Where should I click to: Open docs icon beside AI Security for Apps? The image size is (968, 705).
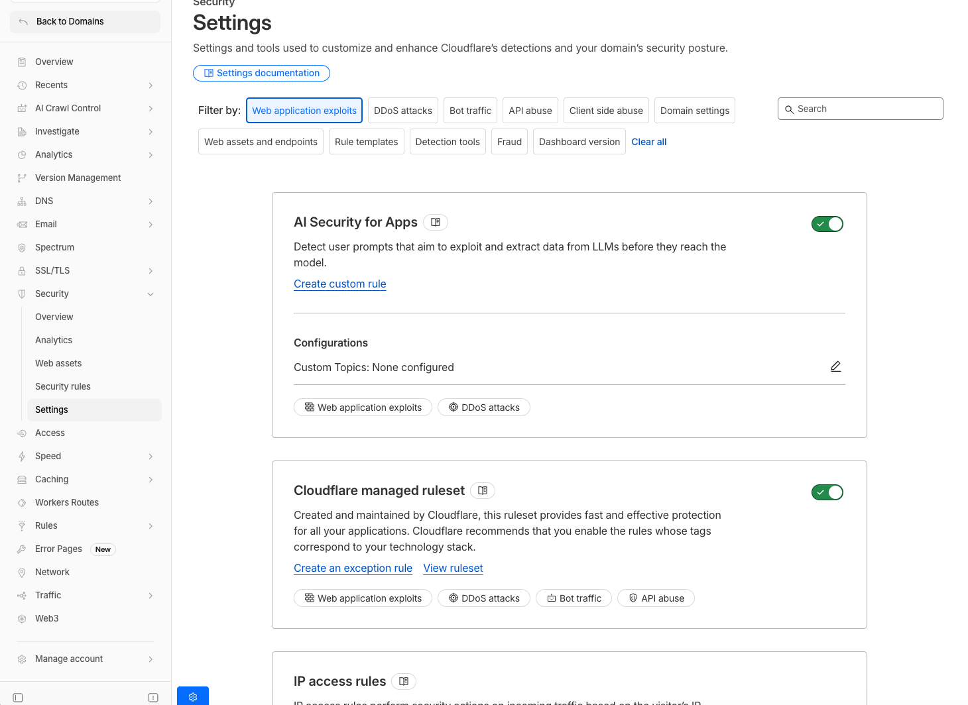(x=436, y=222)
